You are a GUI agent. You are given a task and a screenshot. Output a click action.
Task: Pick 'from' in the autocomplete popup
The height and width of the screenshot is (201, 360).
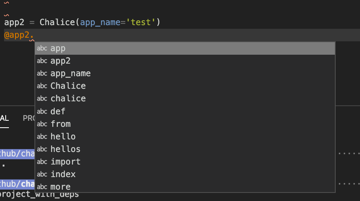[x=185, y=124]
